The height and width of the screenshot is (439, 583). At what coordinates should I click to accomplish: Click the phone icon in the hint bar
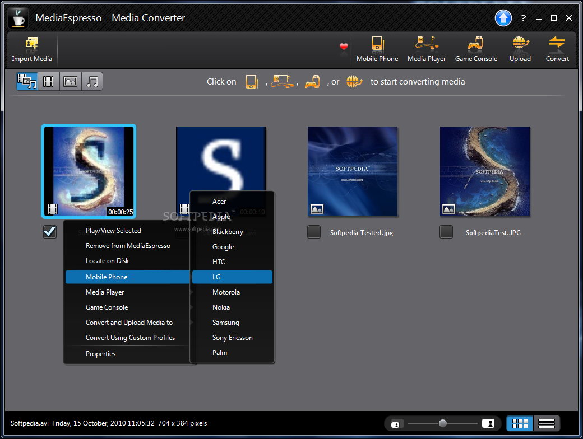(252, 82)
